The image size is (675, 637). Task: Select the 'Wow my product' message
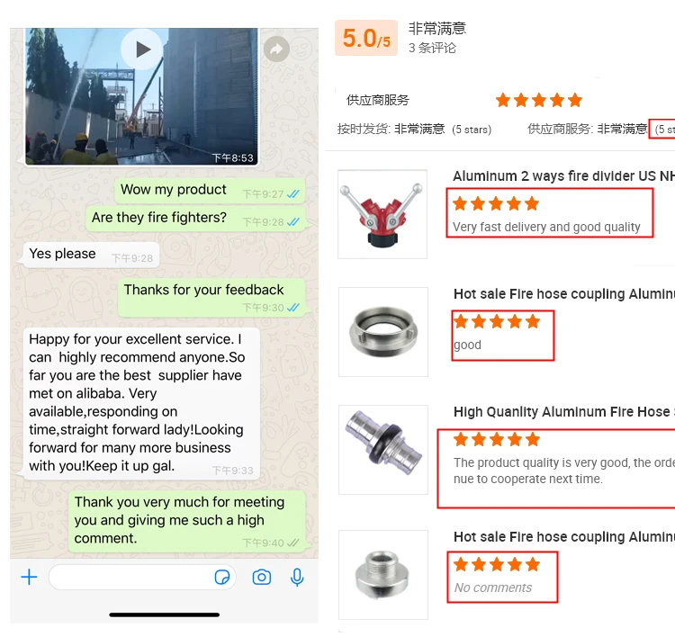pos(210,190)
